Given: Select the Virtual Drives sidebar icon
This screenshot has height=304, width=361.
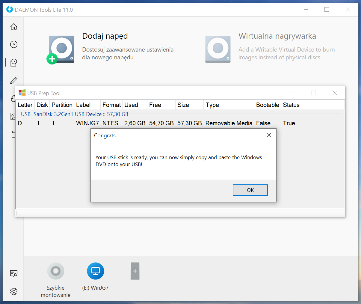Looking at the screenshot, I should coord(14,62).
